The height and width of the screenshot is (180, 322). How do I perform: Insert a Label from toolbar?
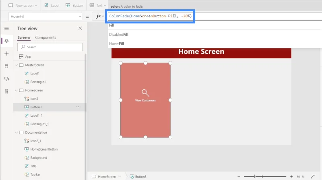tap(52, 5)
